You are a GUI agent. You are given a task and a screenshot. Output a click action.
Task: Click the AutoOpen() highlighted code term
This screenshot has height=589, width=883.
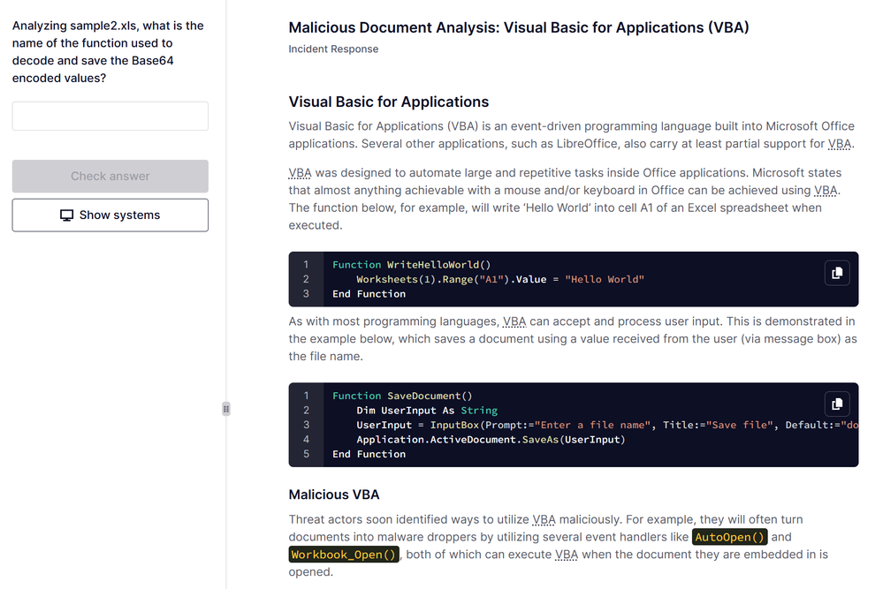729,537
